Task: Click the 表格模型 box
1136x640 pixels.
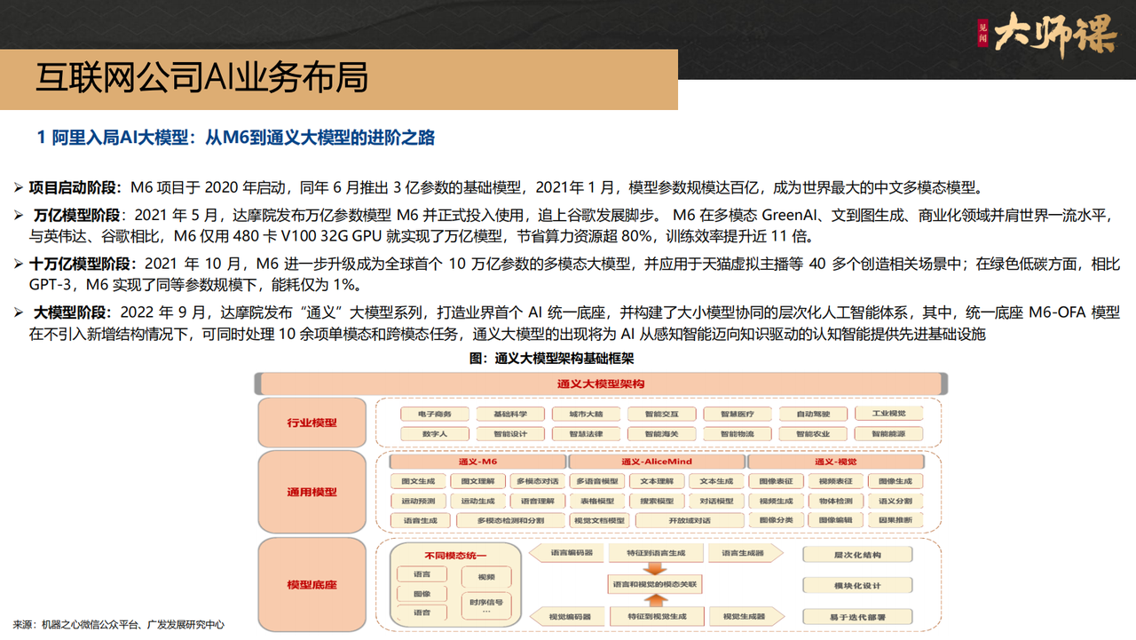Action: (597, 501)
